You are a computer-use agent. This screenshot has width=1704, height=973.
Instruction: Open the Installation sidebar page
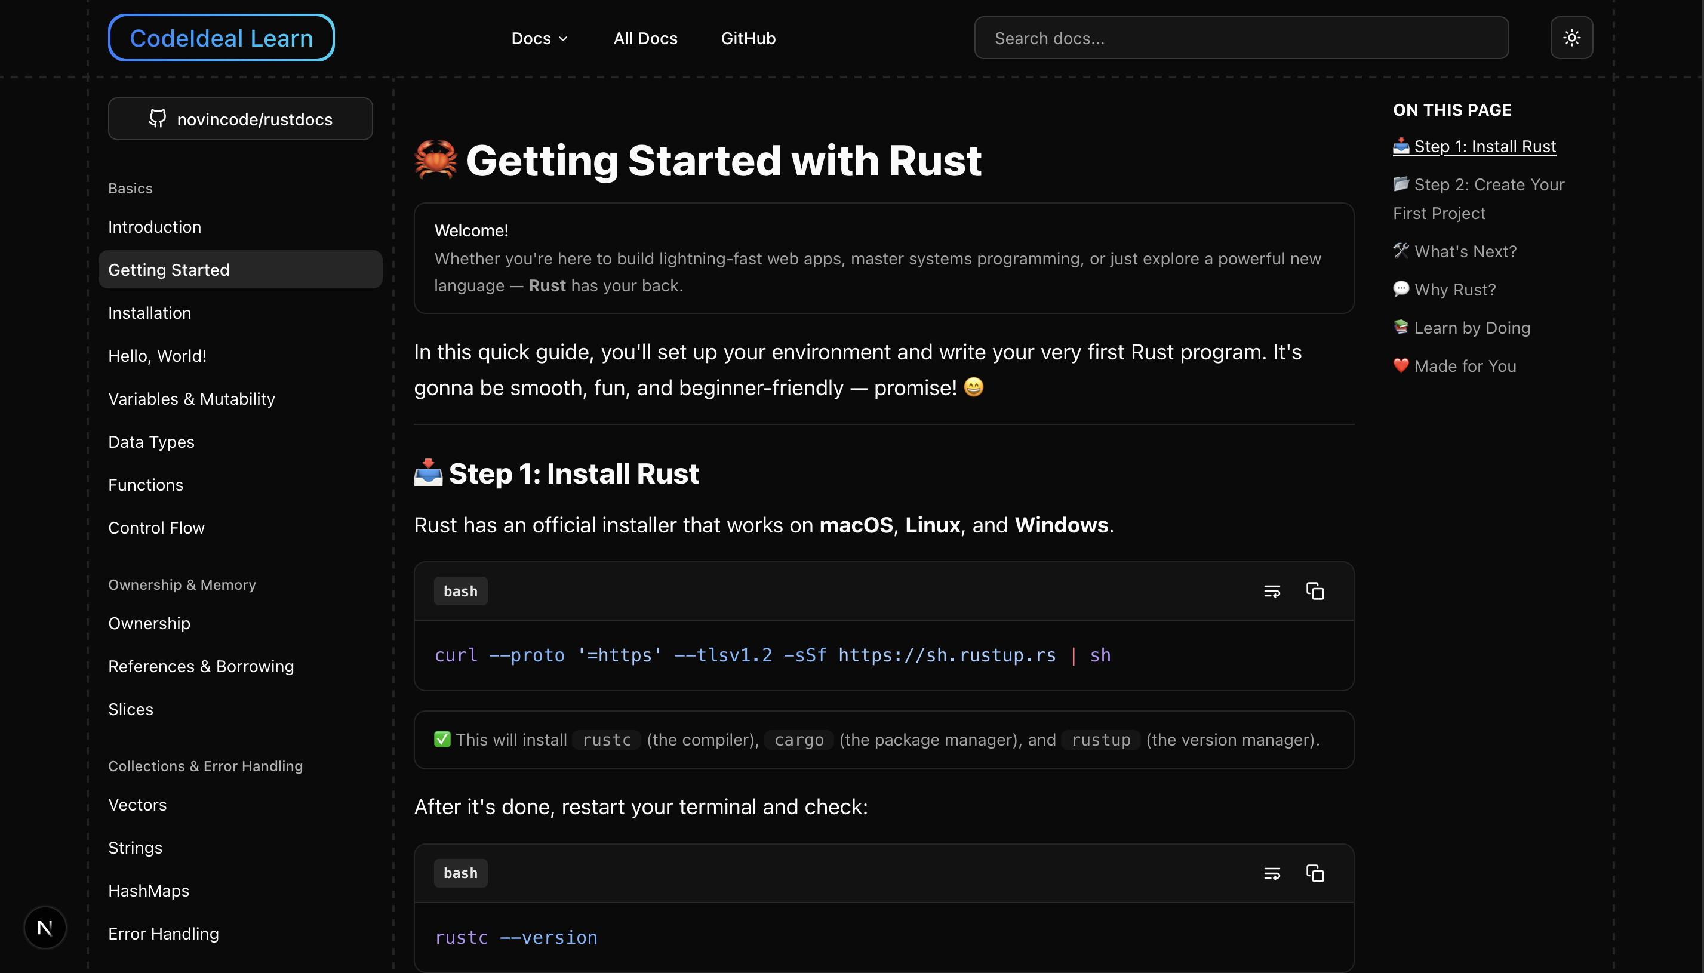(x=150, y=313)
